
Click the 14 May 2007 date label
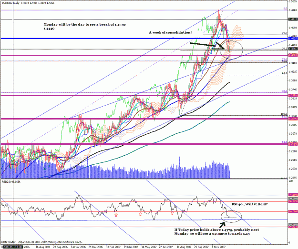pyautogui.click(x=149, y=247)
